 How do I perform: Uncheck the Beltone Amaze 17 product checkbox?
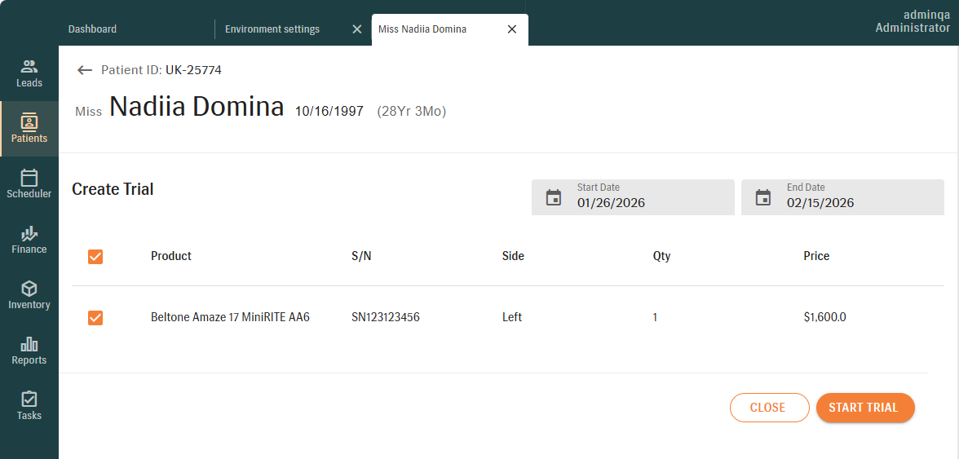[x=95, y=318]
